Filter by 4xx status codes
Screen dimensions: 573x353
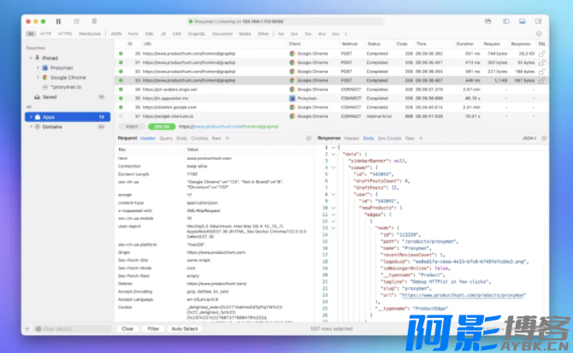(x=322, y=34)
